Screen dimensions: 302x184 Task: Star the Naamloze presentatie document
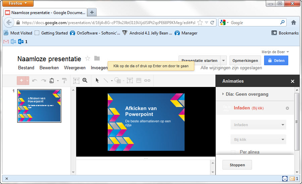[88, 59]
